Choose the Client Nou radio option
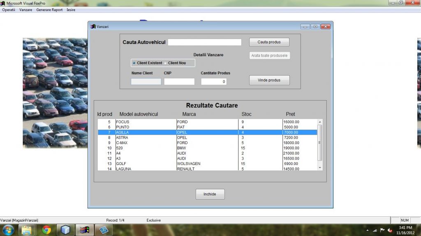This screenshot has width=421, height=236. (165, 63)
